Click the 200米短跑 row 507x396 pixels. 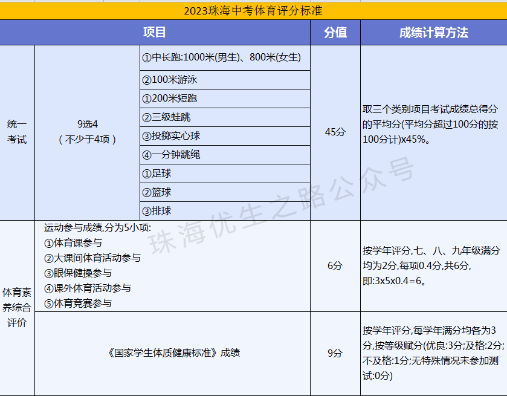(x=225, y=99)
